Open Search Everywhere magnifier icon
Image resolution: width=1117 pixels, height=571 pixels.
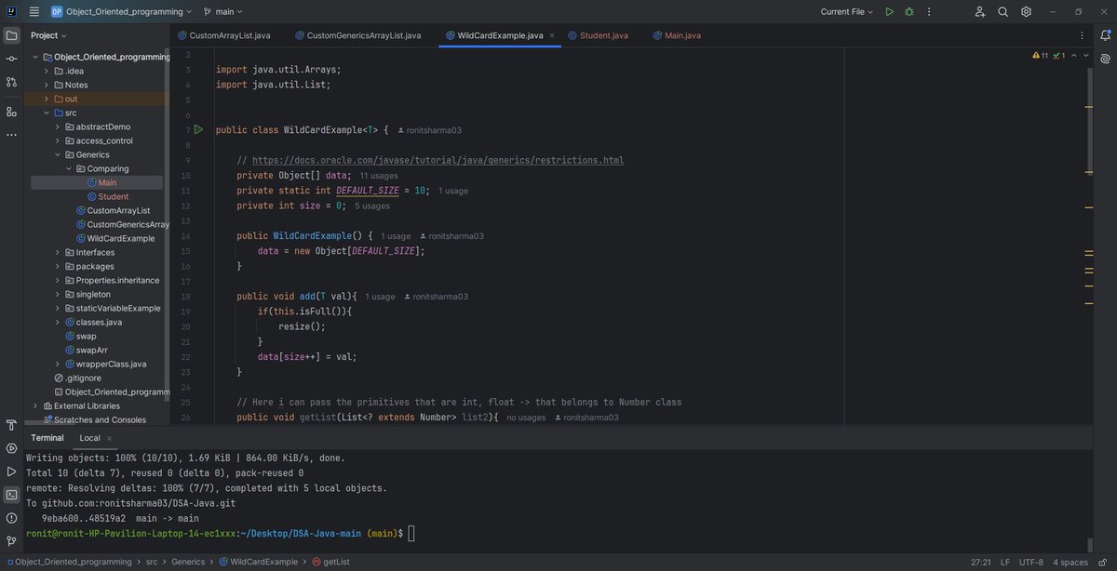(1003, 12)
